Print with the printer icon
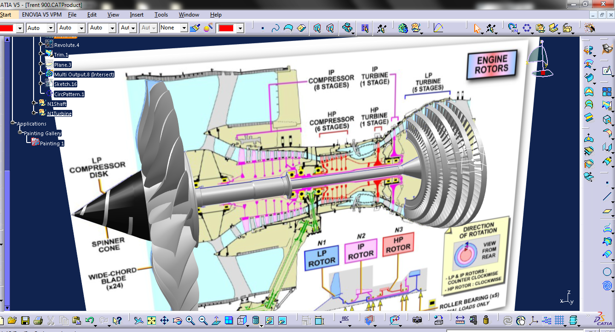The image size is (615, 332). pos(38,321)
